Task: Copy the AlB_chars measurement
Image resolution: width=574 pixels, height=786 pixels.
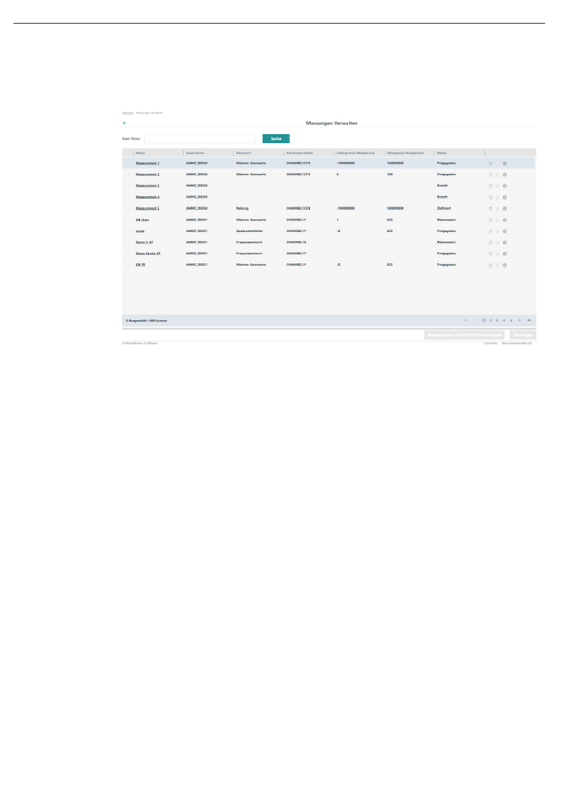Action: [491, 220]
